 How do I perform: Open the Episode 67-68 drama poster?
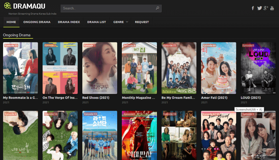tap(219, 136)
